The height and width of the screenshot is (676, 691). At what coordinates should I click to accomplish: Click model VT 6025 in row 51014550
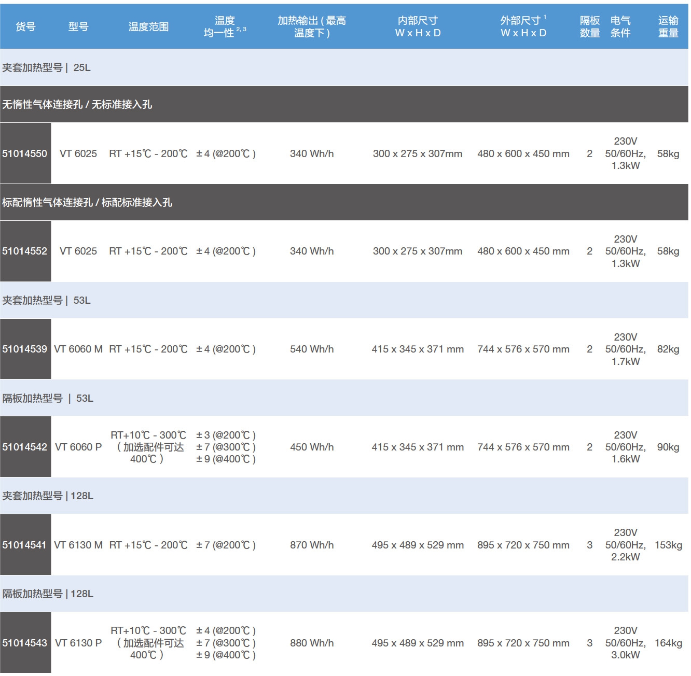tap(78, 153)
